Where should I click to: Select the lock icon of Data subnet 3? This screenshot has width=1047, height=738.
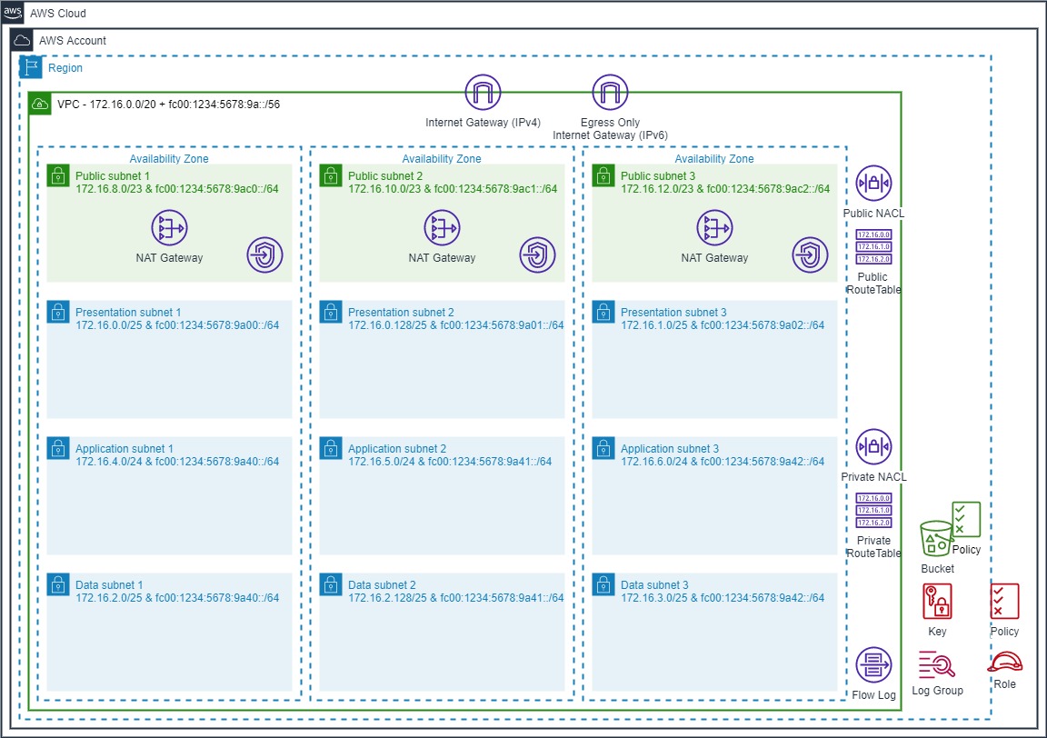point(603,584)
